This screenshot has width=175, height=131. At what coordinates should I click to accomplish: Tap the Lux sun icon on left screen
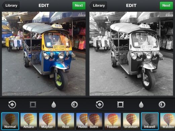coord(74,105)
